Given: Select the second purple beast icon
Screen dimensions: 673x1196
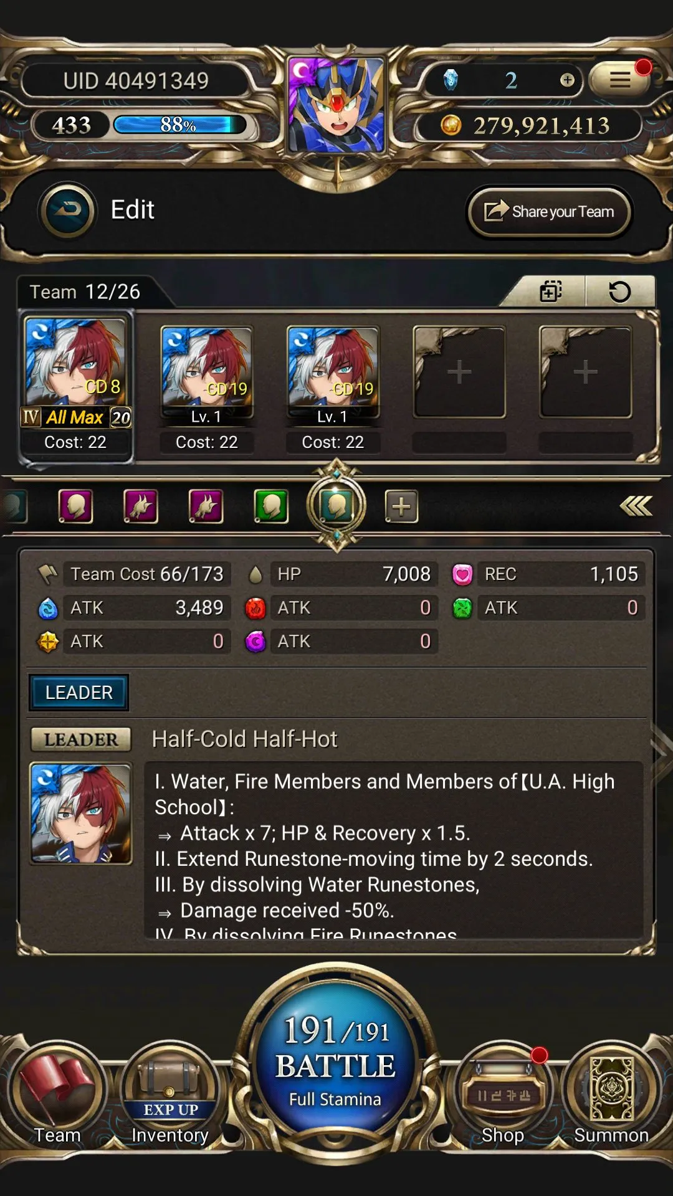Looking at the screenshot, I should (206, 506).
